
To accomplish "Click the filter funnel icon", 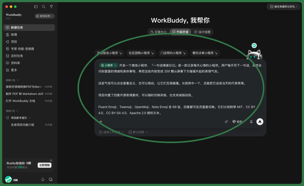I will point(52,6).
